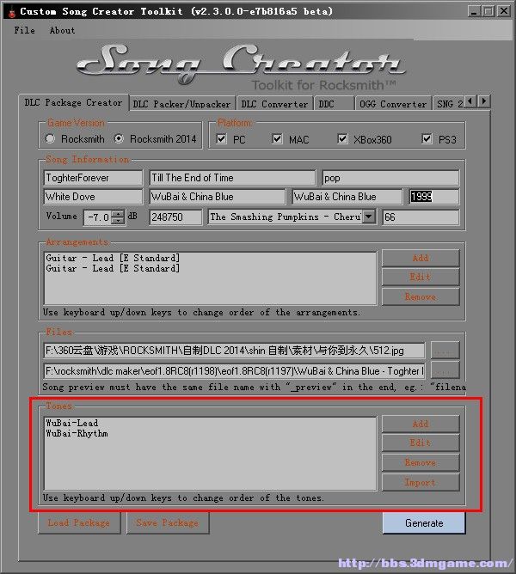This screenshot has height=574, width=516.
Task: Click the 248750 value field
Action: click(175, 217)
